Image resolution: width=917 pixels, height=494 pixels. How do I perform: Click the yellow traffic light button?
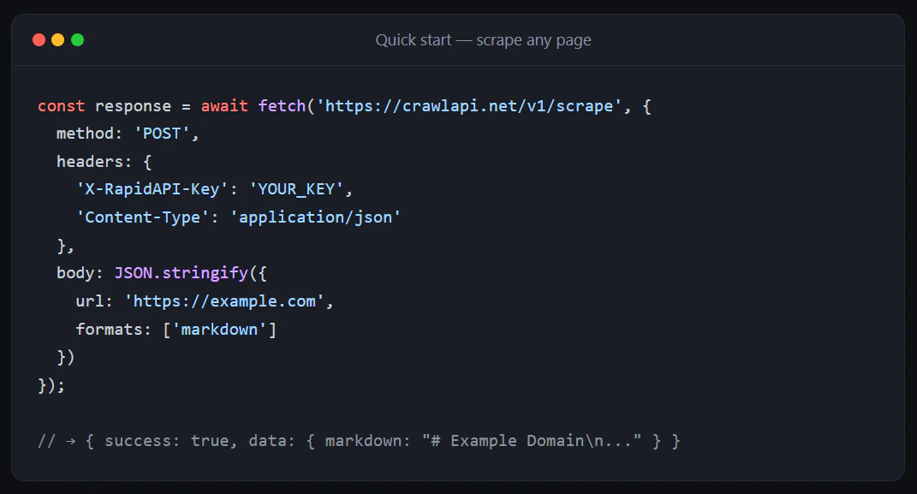[57, 39]
